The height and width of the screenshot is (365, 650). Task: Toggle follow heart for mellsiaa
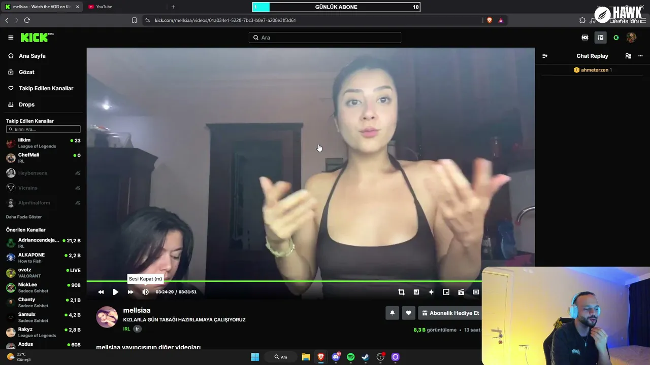point(409,313)
